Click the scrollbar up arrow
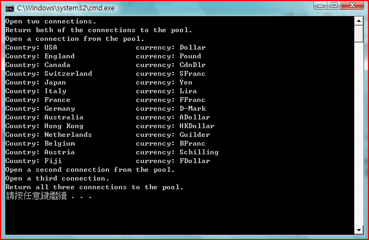 click(x=359, y=21)
